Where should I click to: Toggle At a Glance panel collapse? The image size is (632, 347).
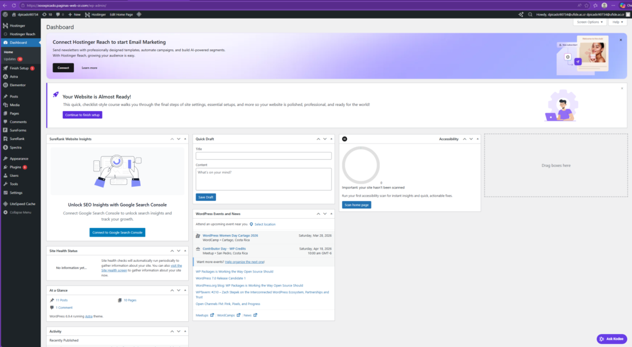pos(185,290)
